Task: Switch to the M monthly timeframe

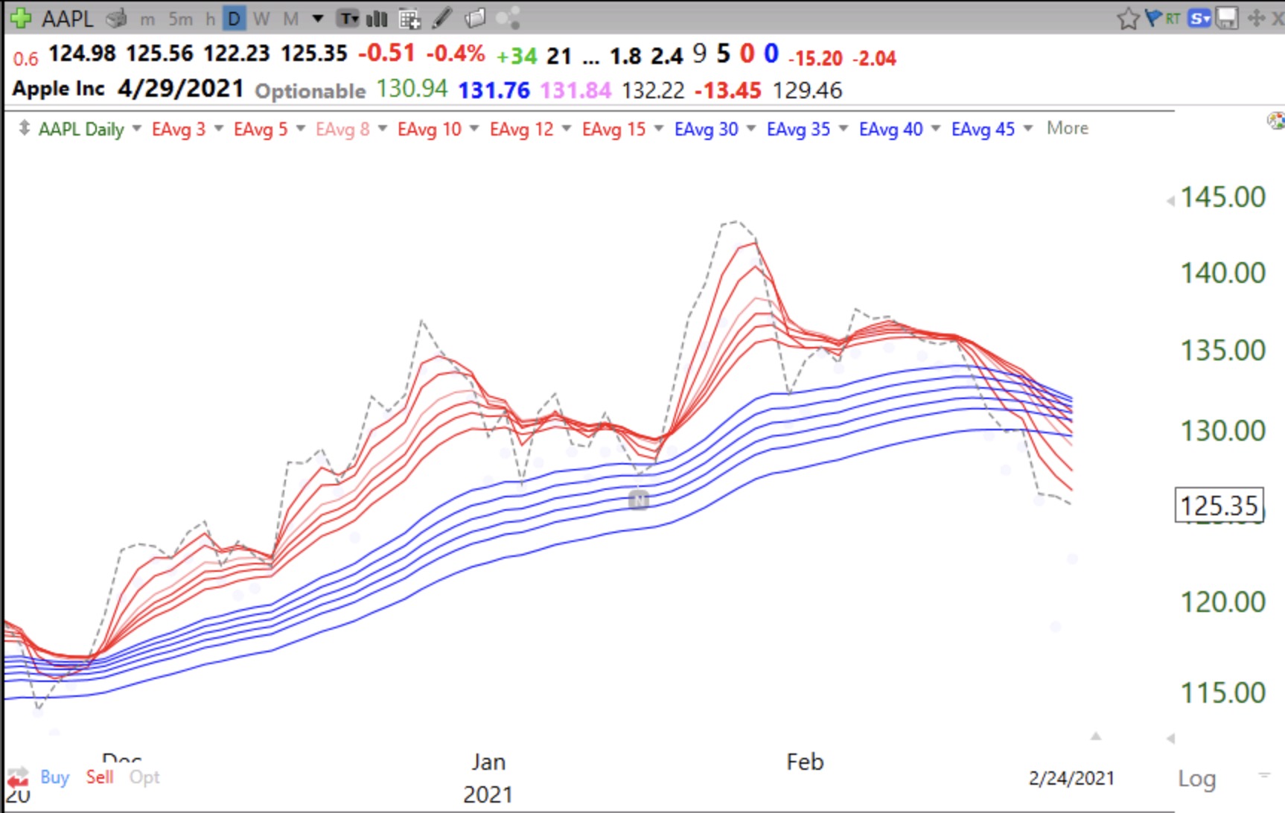Action: click(x=290, y=19)
